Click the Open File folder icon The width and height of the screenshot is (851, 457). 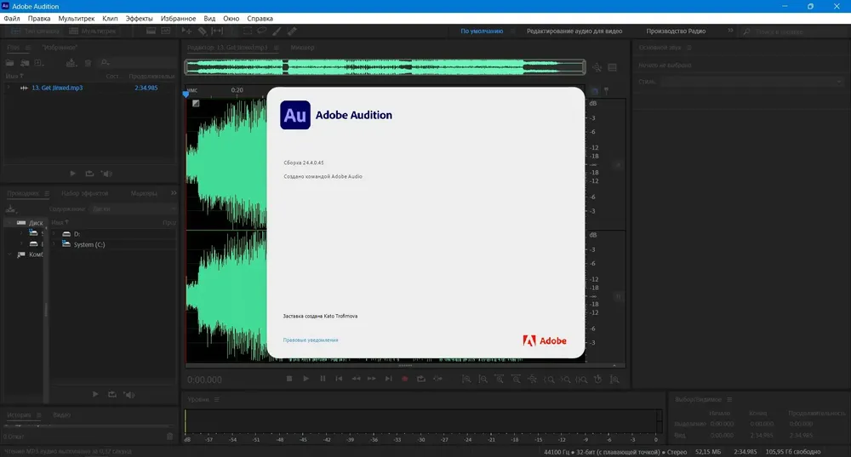9,63
